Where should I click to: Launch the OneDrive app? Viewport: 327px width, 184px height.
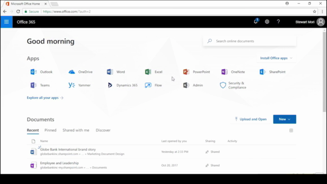click(x=81, y=72)
